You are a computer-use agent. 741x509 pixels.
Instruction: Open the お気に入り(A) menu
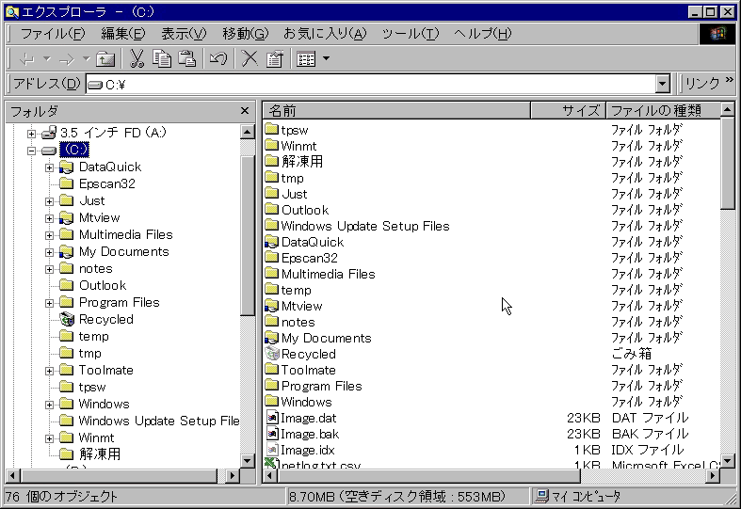[x=325, y=34]
